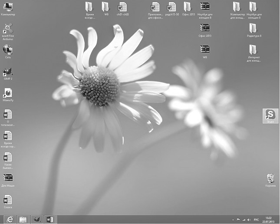Image resolution: width=280 pixels, height=224 pixels.
Task: Select the Skype desktop shortcut
Action: [x=270, y=114]
